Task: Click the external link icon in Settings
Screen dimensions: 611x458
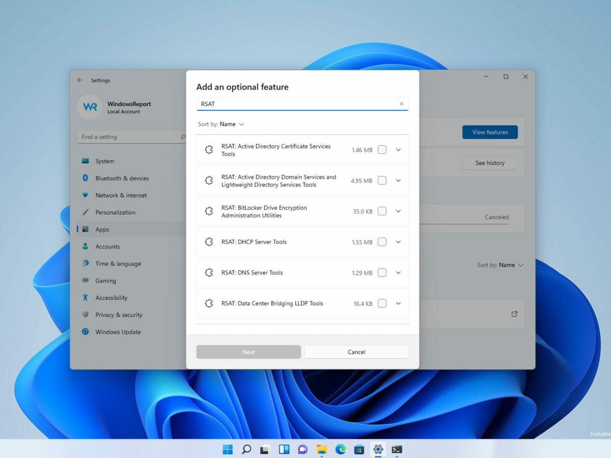Action: click(514, 314)
